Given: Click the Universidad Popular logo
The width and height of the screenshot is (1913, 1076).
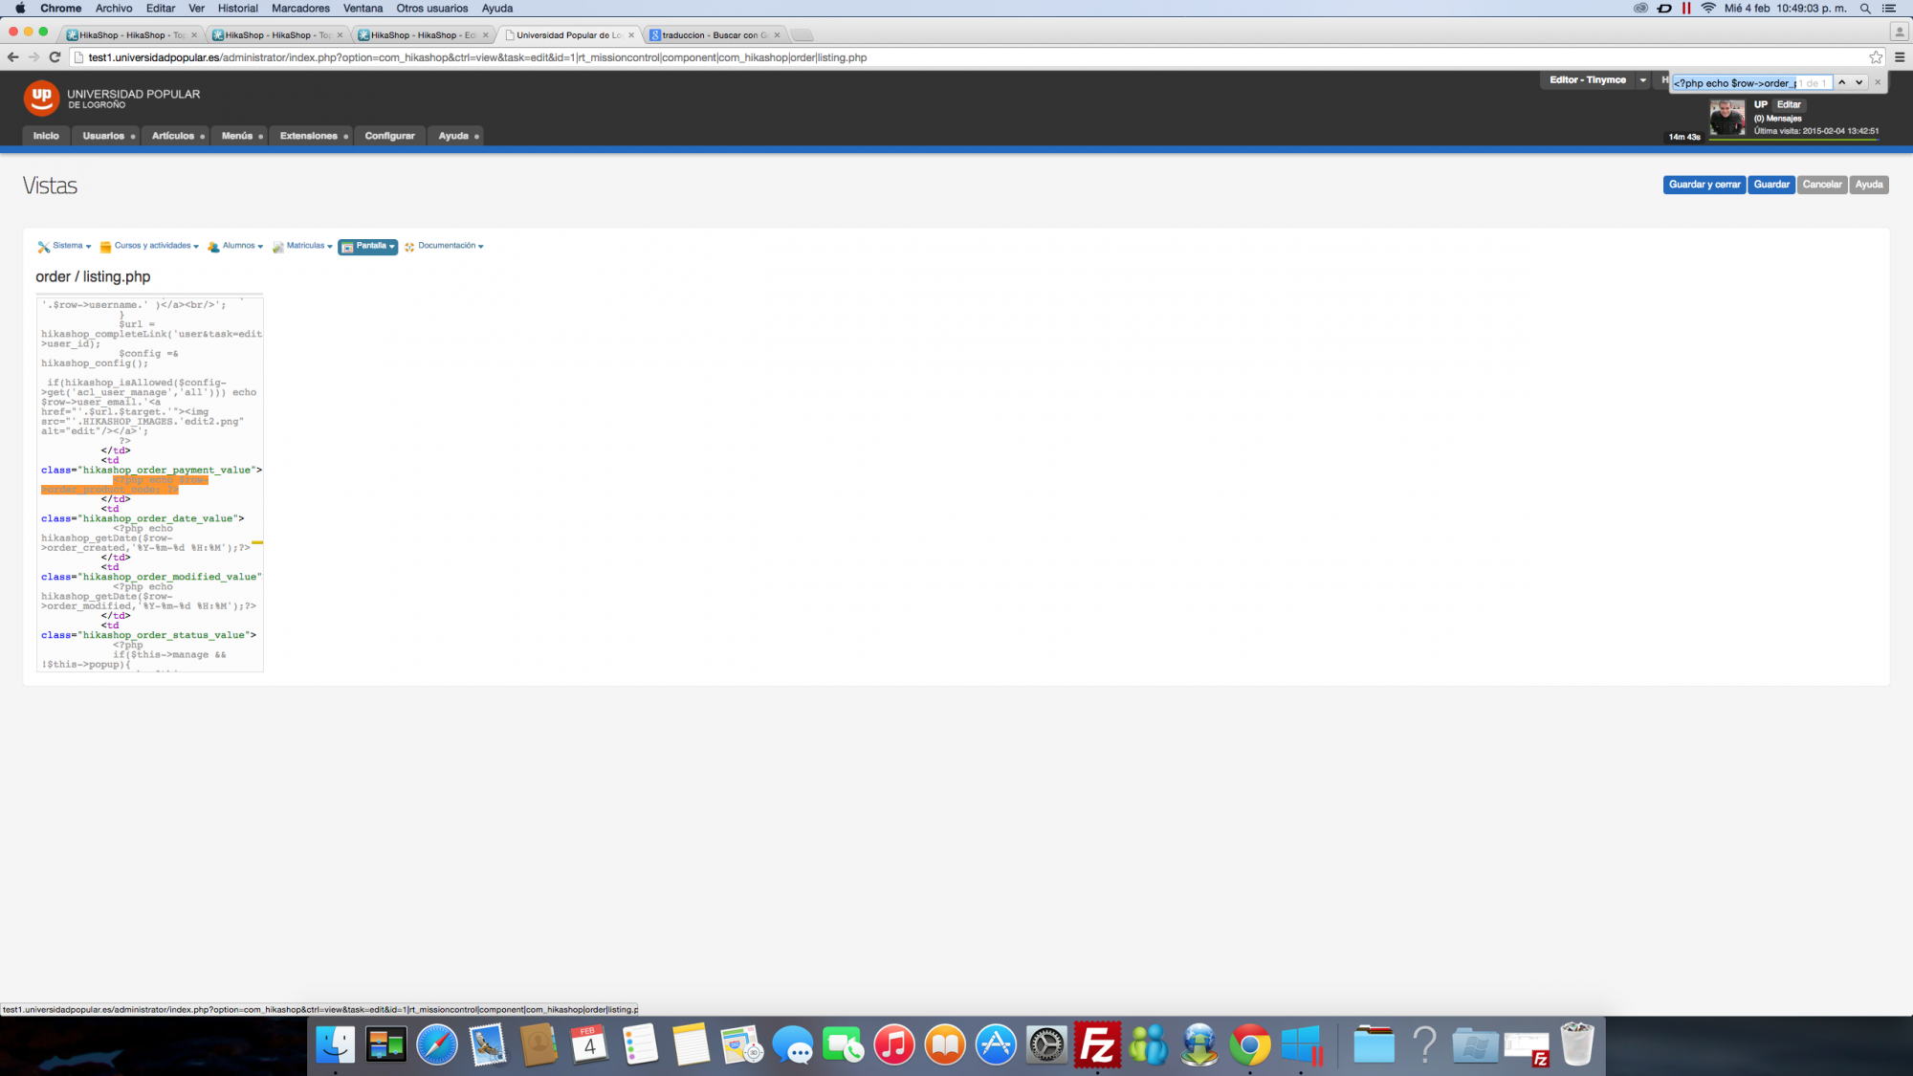Looking at the screenshot, I should pos(41,97).
